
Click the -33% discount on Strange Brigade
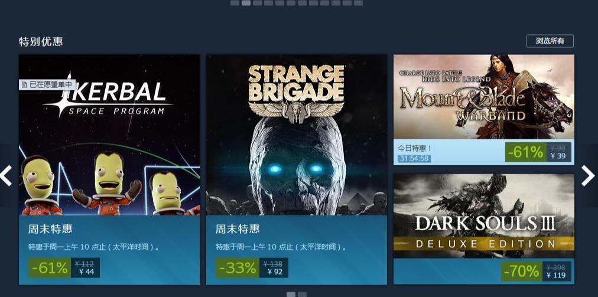237,268
